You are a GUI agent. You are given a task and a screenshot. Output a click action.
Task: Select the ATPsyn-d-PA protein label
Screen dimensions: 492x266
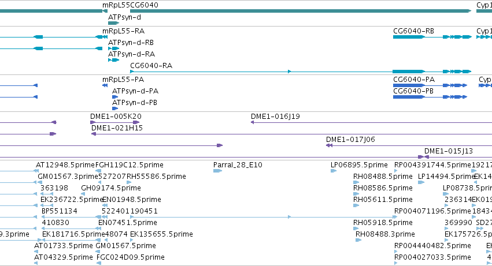pyautogui.click(x=135, y=91)
